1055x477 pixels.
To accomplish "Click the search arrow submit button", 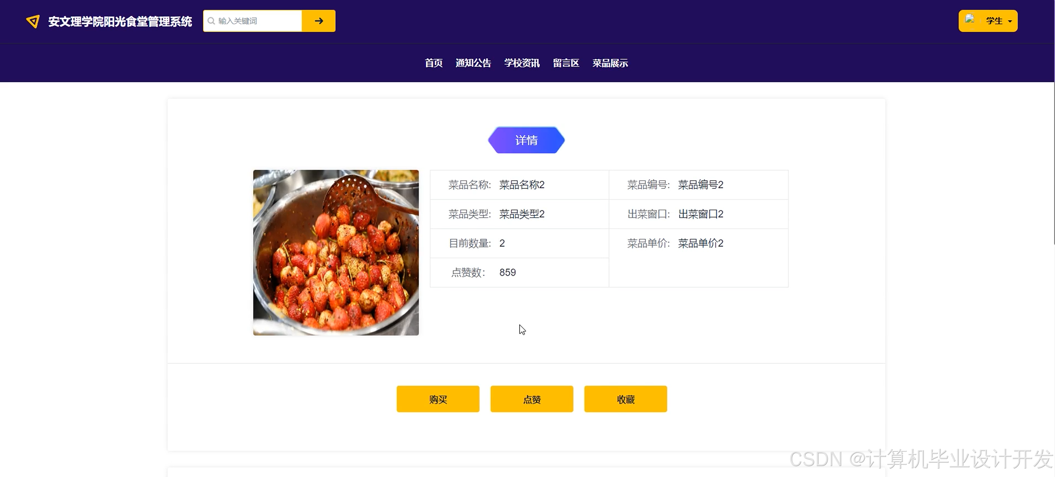I will point(319,21).
